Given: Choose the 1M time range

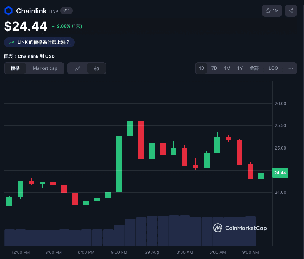Looking at the screenshot, I should [x=227, y=68].
